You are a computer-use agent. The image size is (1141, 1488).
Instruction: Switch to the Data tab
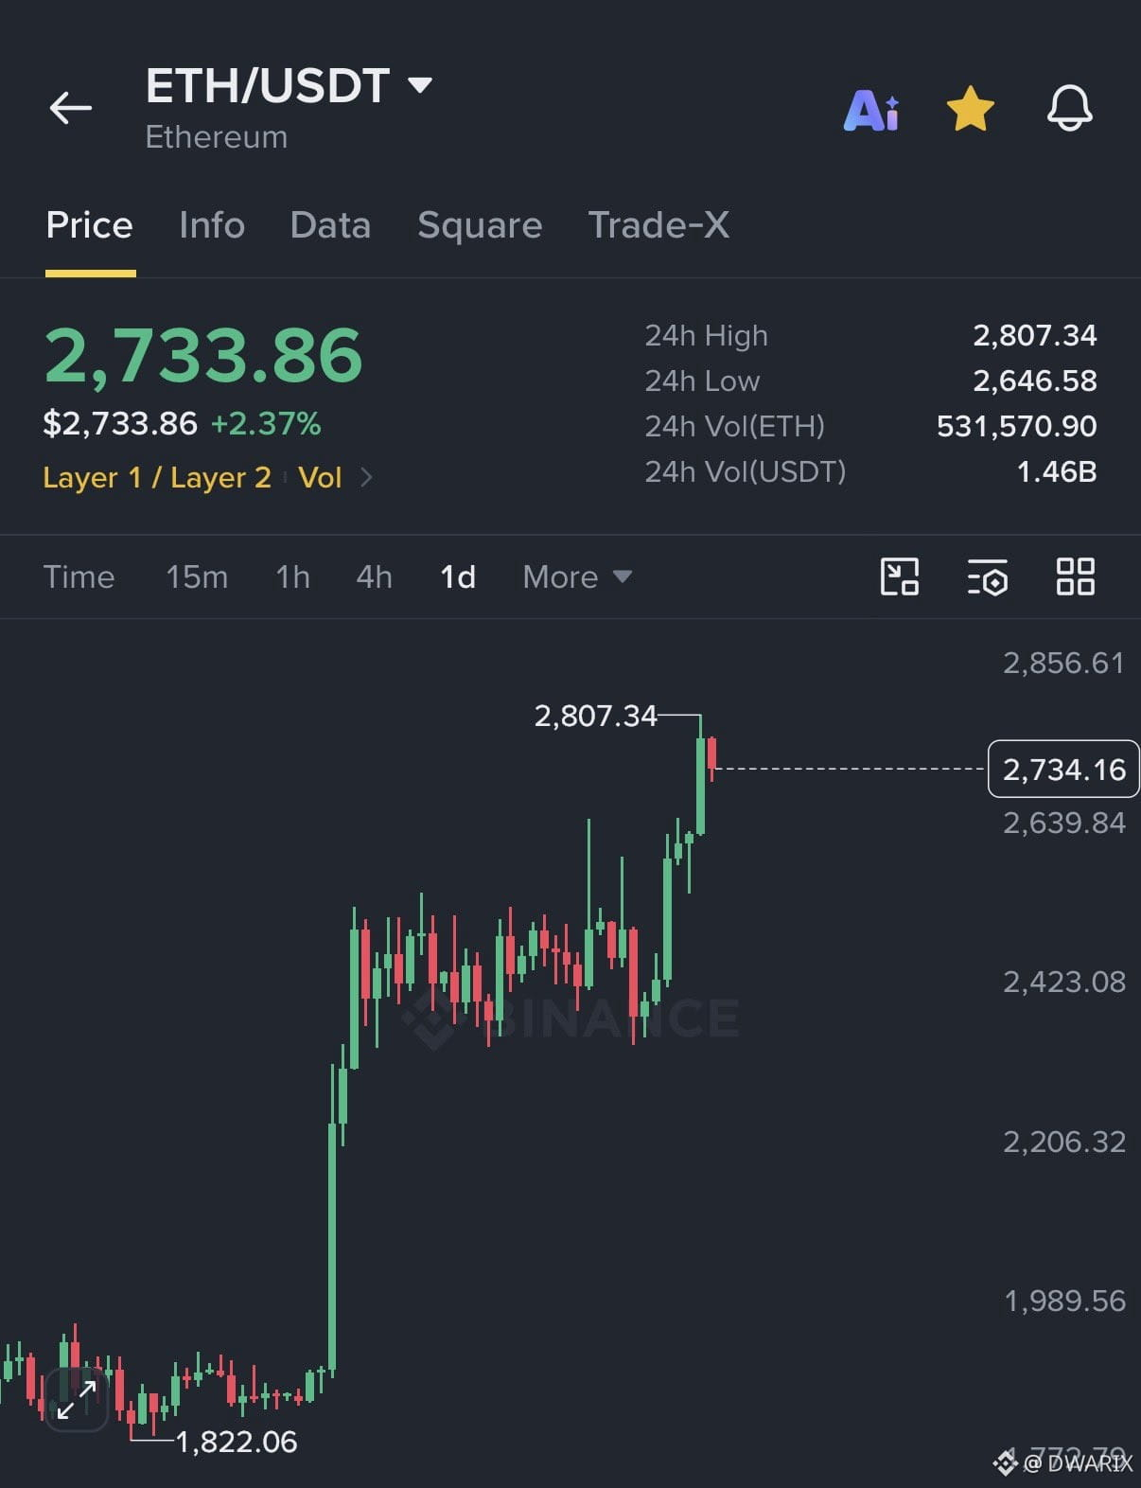pyautogui.click(x=330, y=225)
